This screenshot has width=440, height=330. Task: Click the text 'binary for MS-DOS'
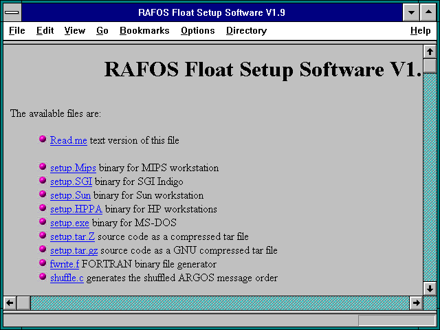tap(134, 223)
